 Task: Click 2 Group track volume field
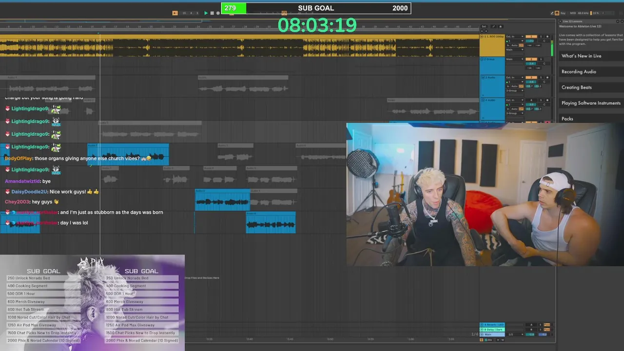(531, 63)
